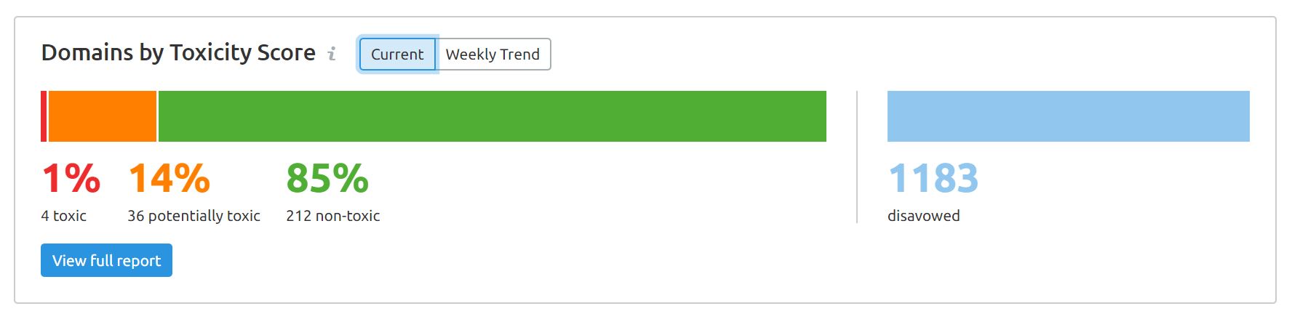
Task: Click the 1183 disavowed count
Action: pyautogui.click(x=933, y=178)
